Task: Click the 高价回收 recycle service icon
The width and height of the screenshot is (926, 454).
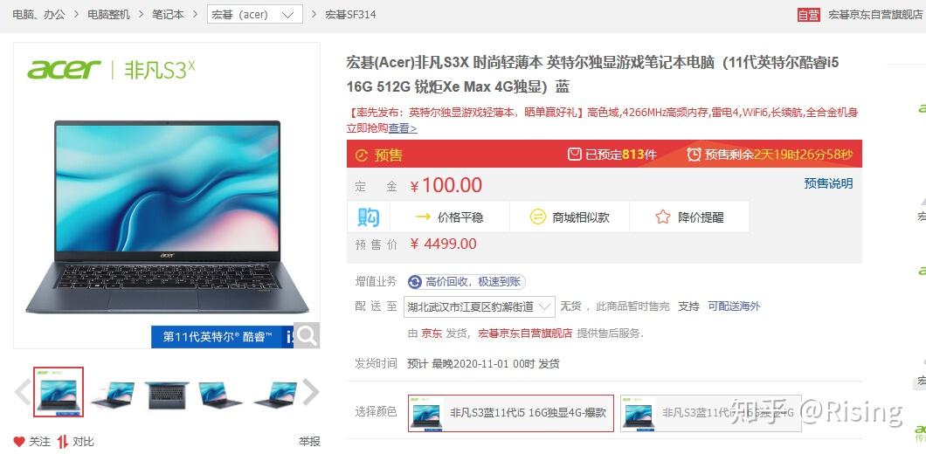Action: click(x=415, y=282)
